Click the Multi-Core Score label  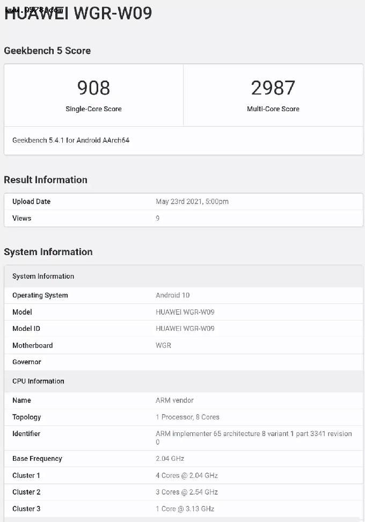[273, 109]
